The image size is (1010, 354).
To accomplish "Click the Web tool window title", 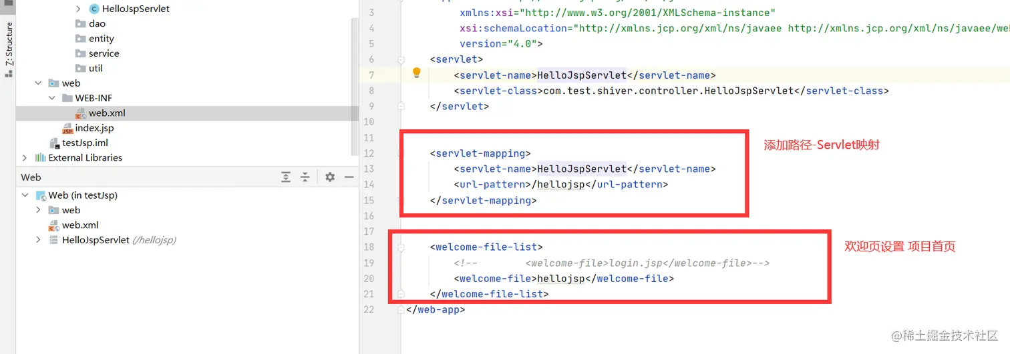I will 31,177.
